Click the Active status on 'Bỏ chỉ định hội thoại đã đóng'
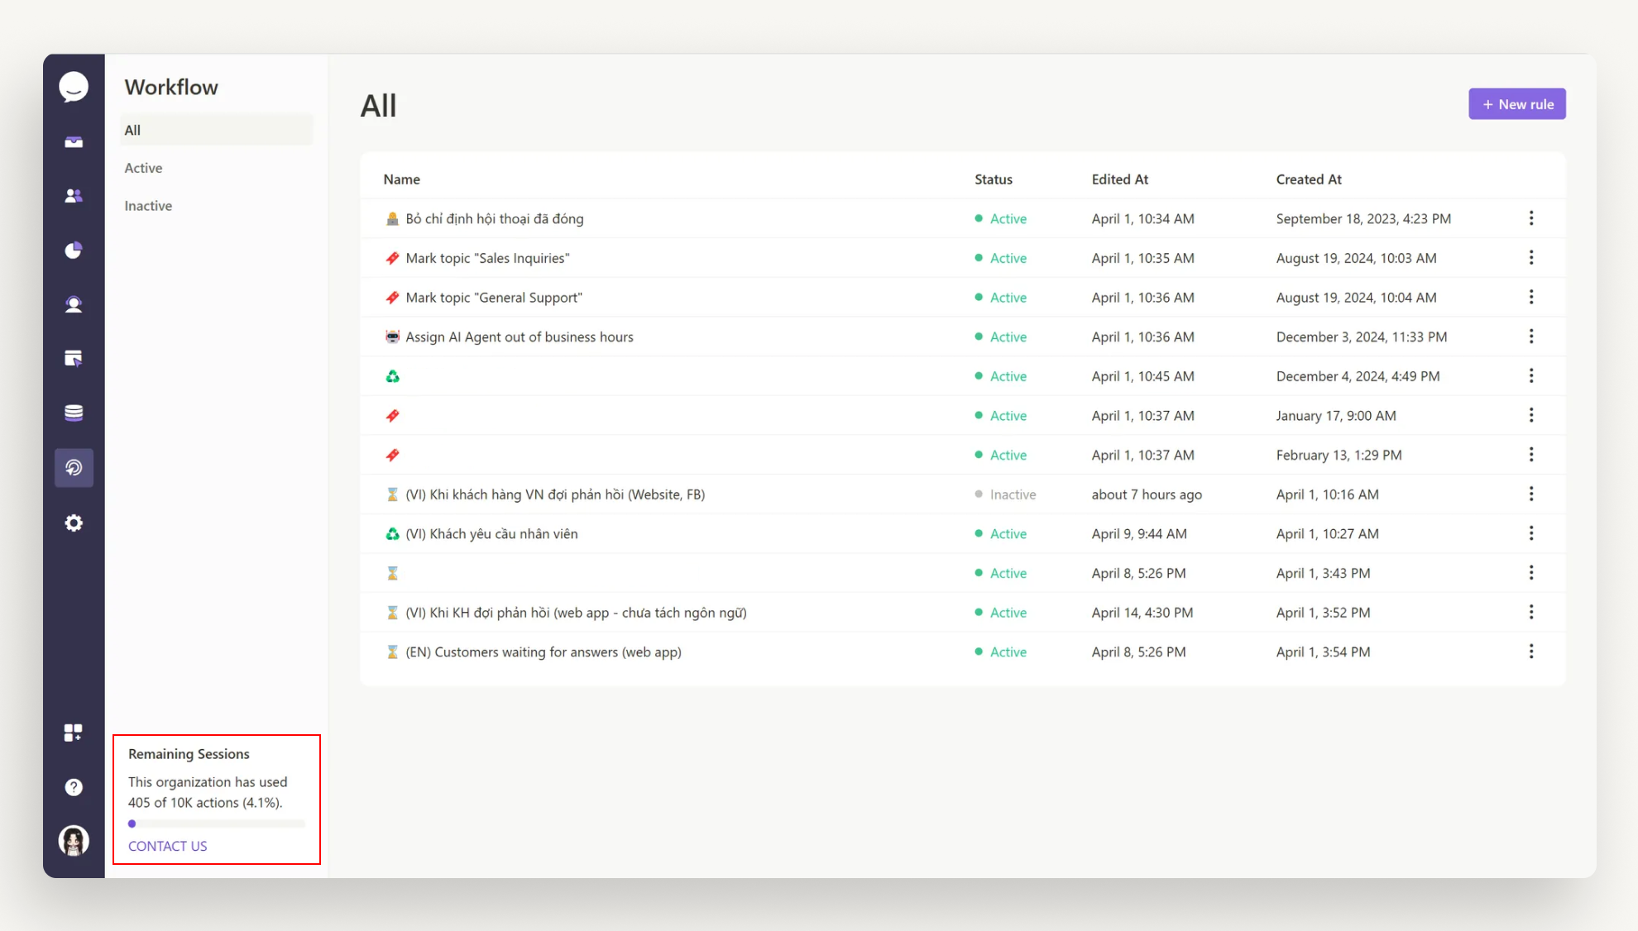This screenshot has height=931, width=1638. click(1008, 218)
